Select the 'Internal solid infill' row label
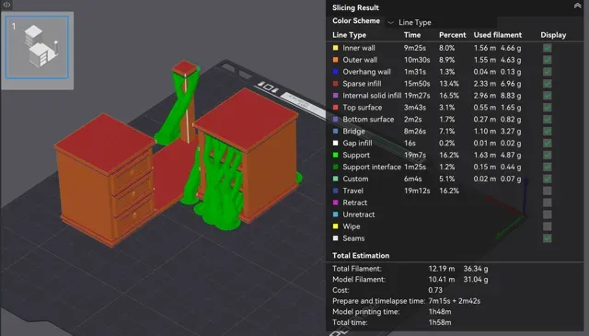589x336 pixels. [372, 96]
